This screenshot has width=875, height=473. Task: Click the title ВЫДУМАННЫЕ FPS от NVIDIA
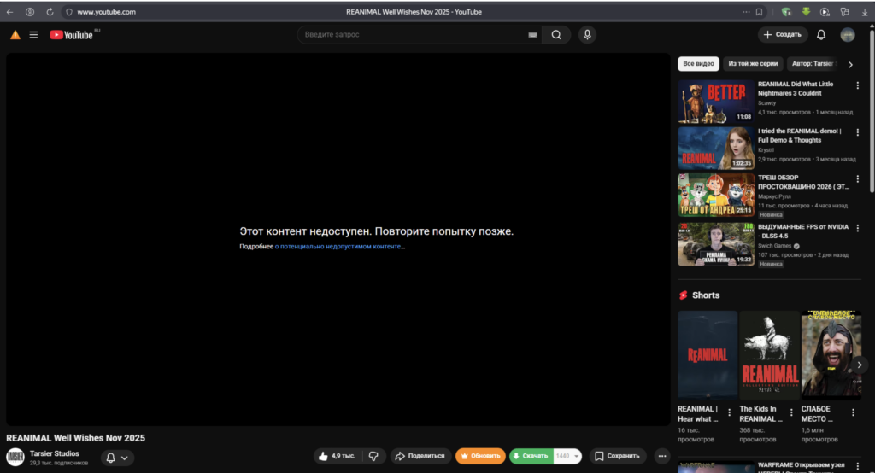[803, 231]
